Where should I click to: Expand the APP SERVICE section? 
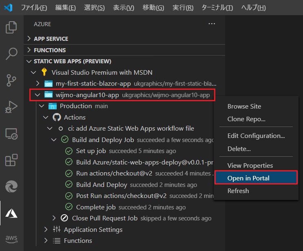click(x=29, y=38)
